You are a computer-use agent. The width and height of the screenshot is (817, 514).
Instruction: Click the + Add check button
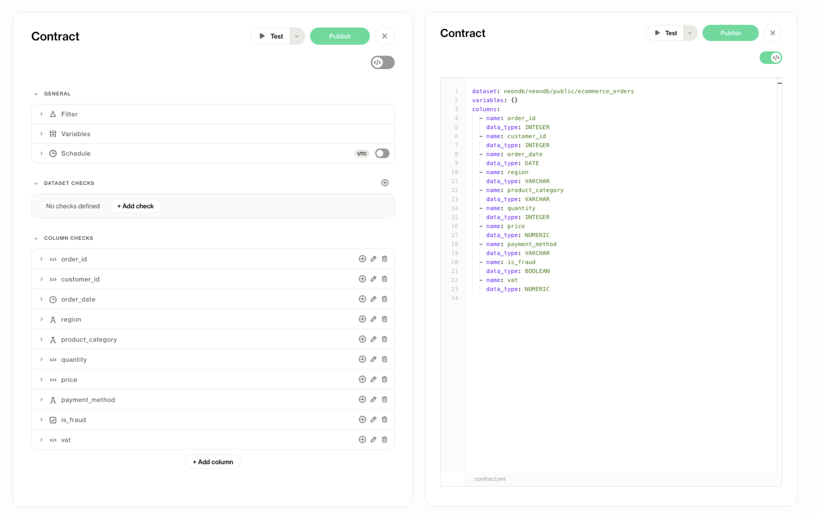[x=135, y=206]
